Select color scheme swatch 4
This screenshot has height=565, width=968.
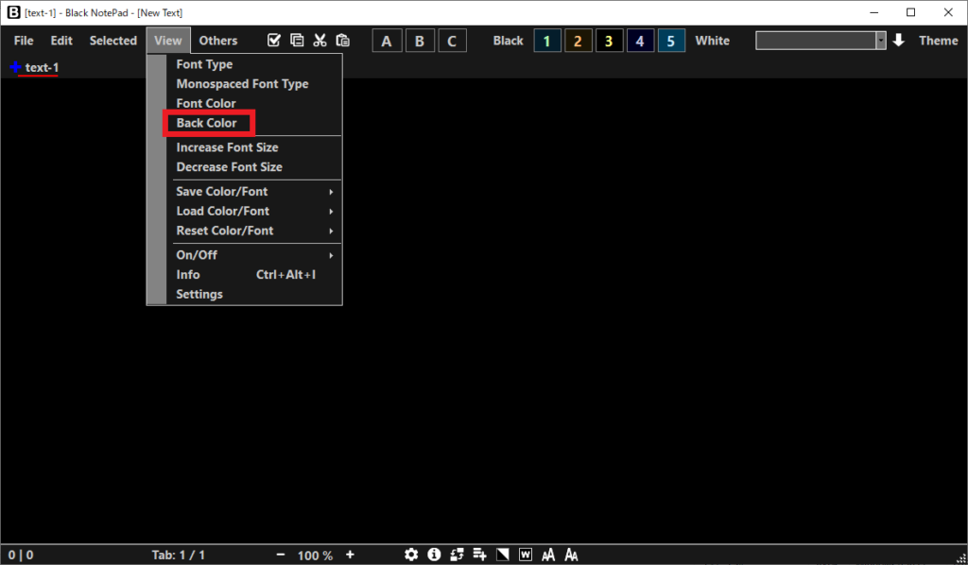pos(640,41)
